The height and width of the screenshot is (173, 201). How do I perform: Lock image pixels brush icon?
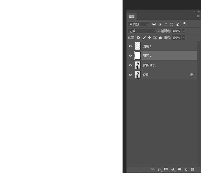click(144, 38)
